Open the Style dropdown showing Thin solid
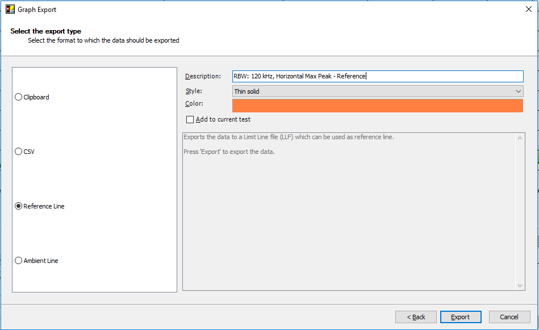 377,91
